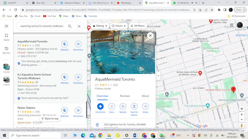Open YouTube bookmark

point(50,16)
